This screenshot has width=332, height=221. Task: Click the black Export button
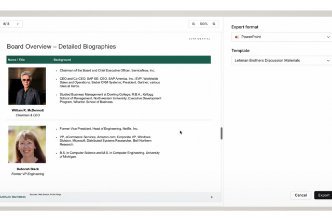[323, 195]
